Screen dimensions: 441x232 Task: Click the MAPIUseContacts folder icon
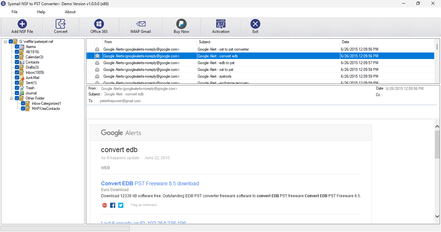click(x=28, y=109)
